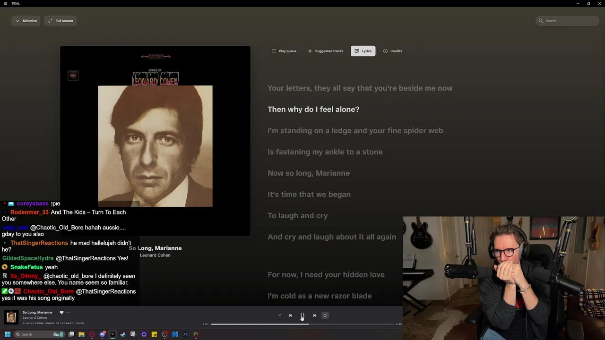This screenshot has width=605, height=340.
Task: Jump to lyric 'I'm cold as a new razor blade'
Action: click(320, 296)
